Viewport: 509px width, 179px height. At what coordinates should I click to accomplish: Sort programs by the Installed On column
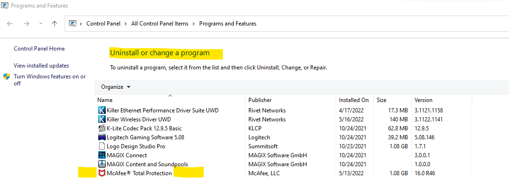354,100
